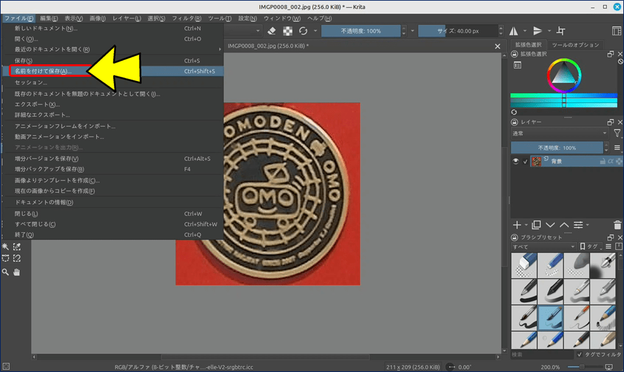The image size is (624, 372).
Task: Duplicate layer using the copy icon
Action: (536, 225)
